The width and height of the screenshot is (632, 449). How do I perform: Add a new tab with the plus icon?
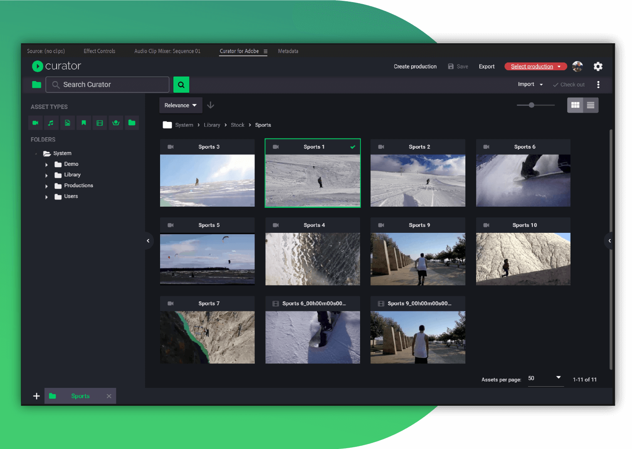(x=37, y=396)
